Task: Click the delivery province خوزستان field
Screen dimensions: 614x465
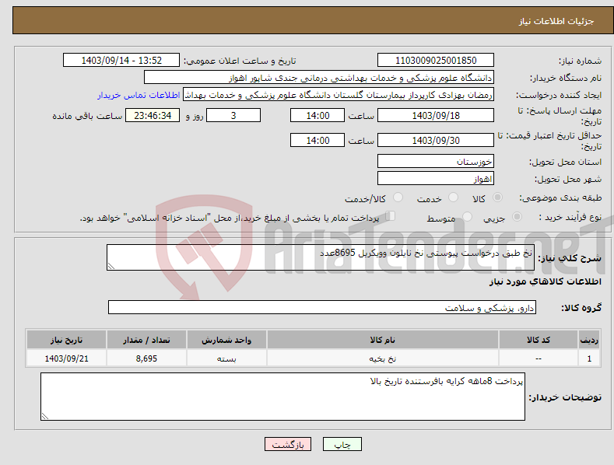Action: 436,161
